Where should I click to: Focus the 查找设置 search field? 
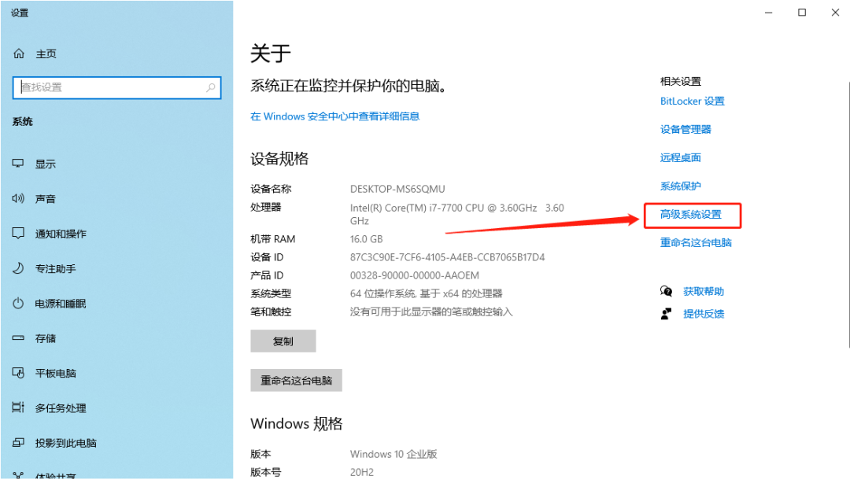[x=116, y=87]
